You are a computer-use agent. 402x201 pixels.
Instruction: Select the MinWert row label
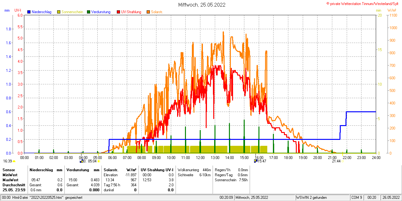click(x=10, y=175)
